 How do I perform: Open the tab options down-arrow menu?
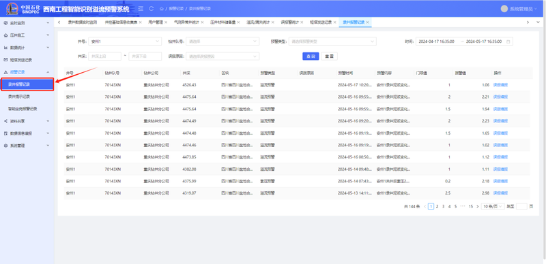tap(538, 22)
